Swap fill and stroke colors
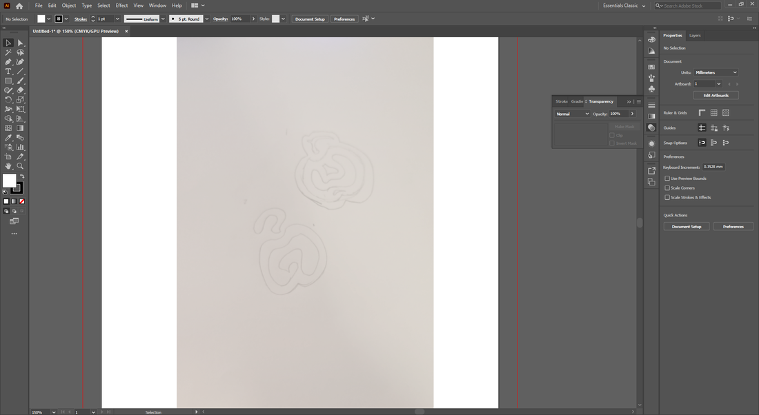Screen dimensions: 759x415 click(x=22, y=176)
